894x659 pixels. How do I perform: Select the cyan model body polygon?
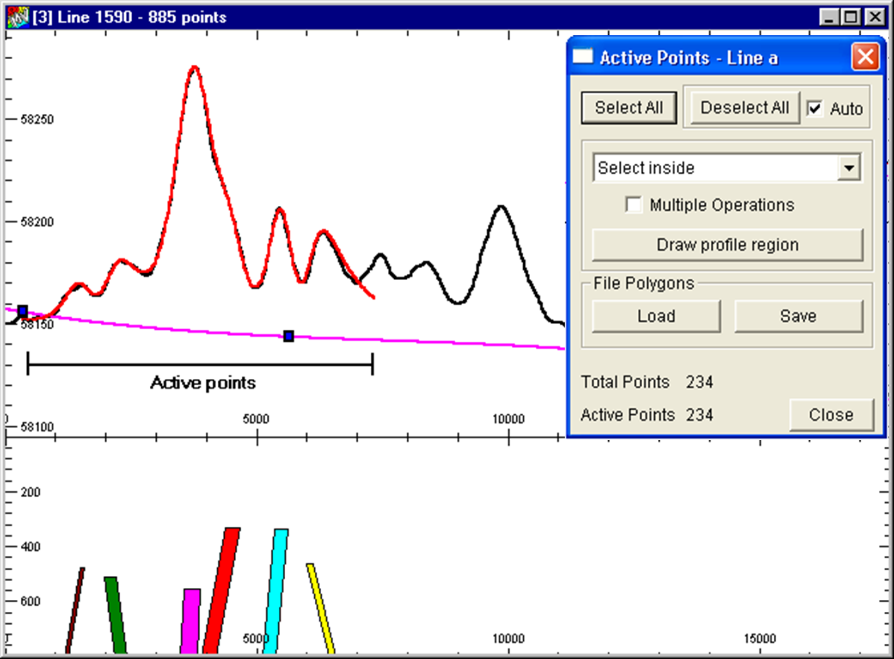point(276,590)
